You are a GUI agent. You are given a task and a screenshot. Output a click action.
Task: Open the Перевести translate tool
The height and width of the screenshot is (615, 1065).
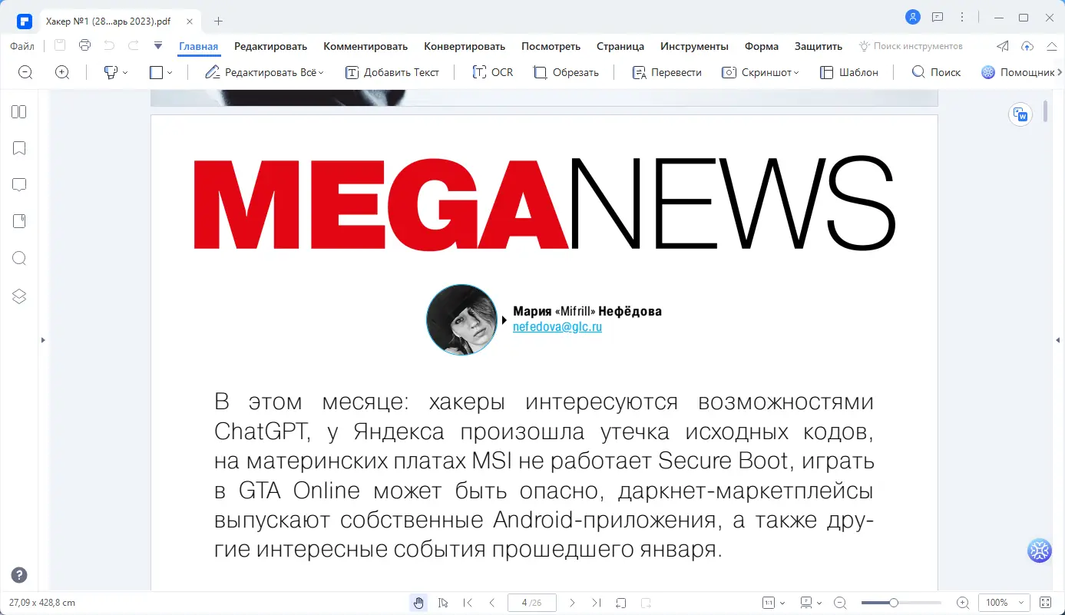pos(666,71)
